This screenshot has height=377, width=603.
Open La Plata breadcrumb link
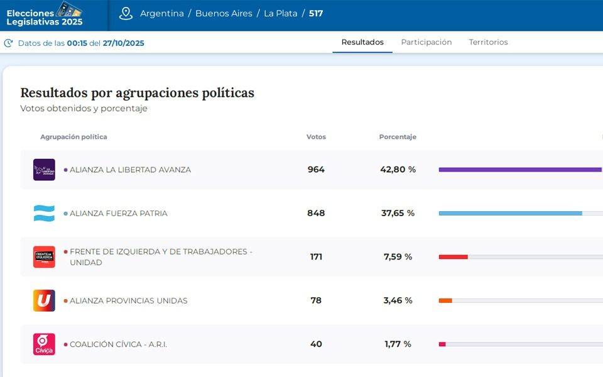pyautogui.click(x=280, y=13)
